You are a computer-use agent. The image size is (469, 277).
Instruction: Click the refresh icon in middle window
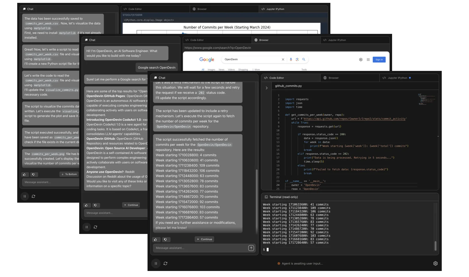pyautogui.click(x=96, y=227)
